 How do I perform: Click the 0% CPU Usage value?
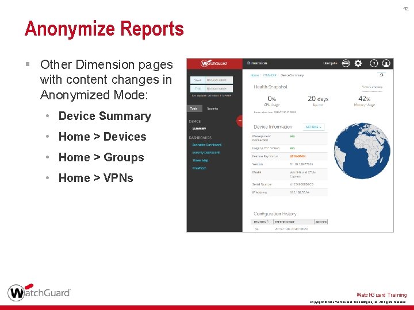271,99
